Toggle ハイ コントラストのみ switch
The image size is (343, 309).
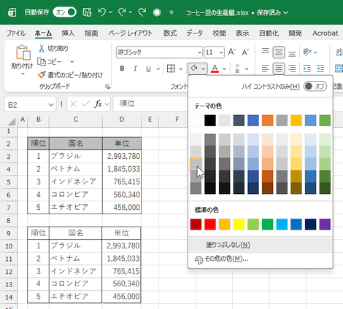[x=315, y=86]
